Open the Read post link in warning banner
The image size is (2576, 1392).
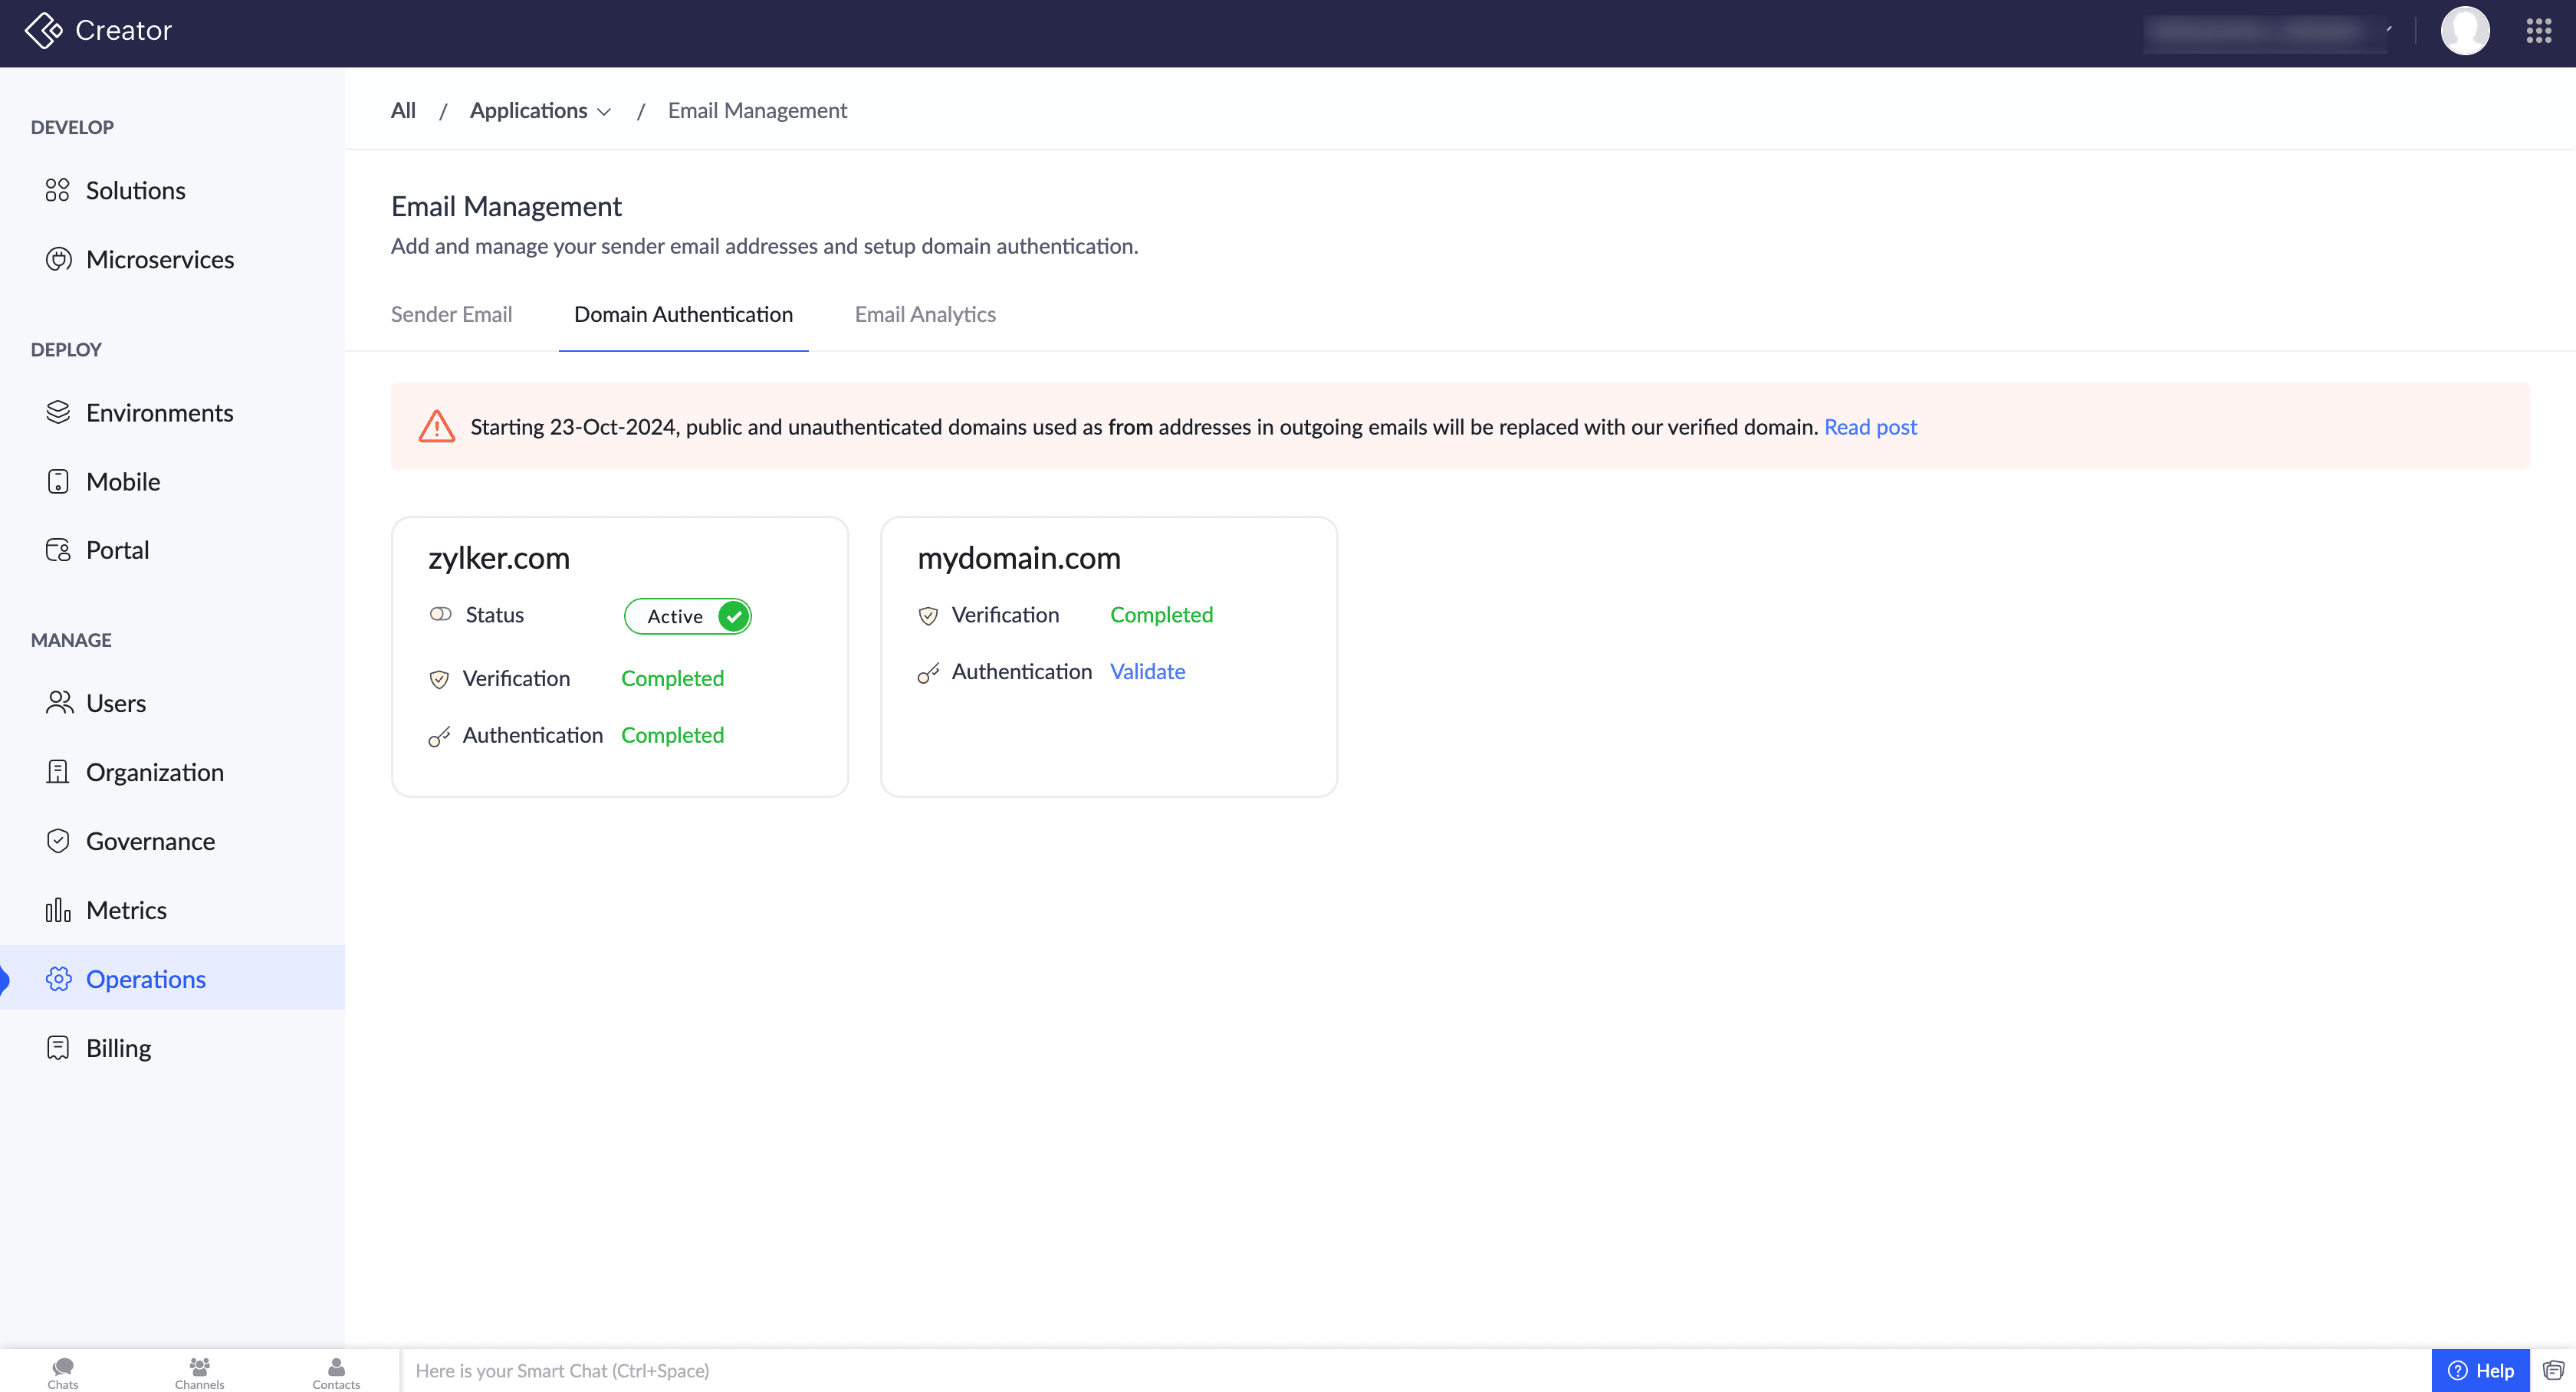tap(1870, 427)
